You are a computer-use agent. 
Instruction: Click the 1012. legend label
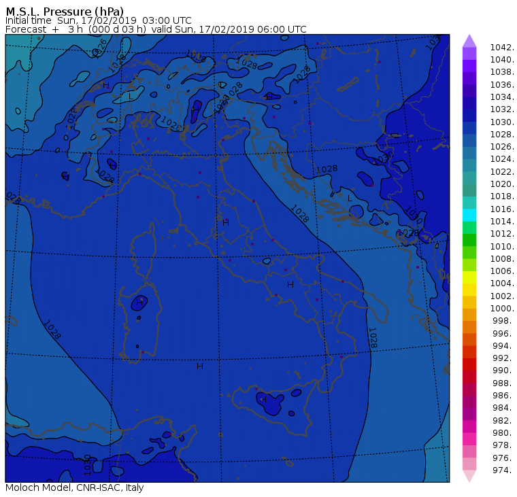tap(502, 234)
